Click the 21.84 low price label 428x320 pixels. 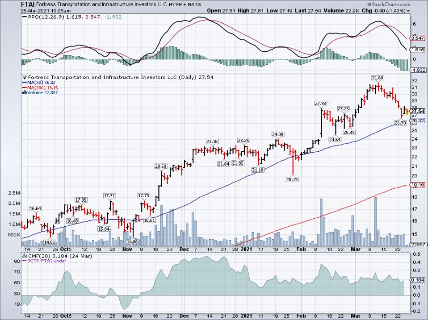(223, 164)
